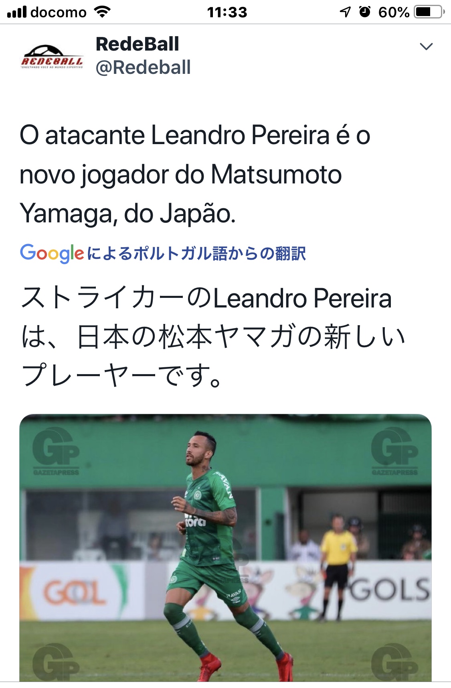Tap the docomo carrier label
Viewport: 451px width, 688px height.
pyautogui.click(x=59, y=12)
